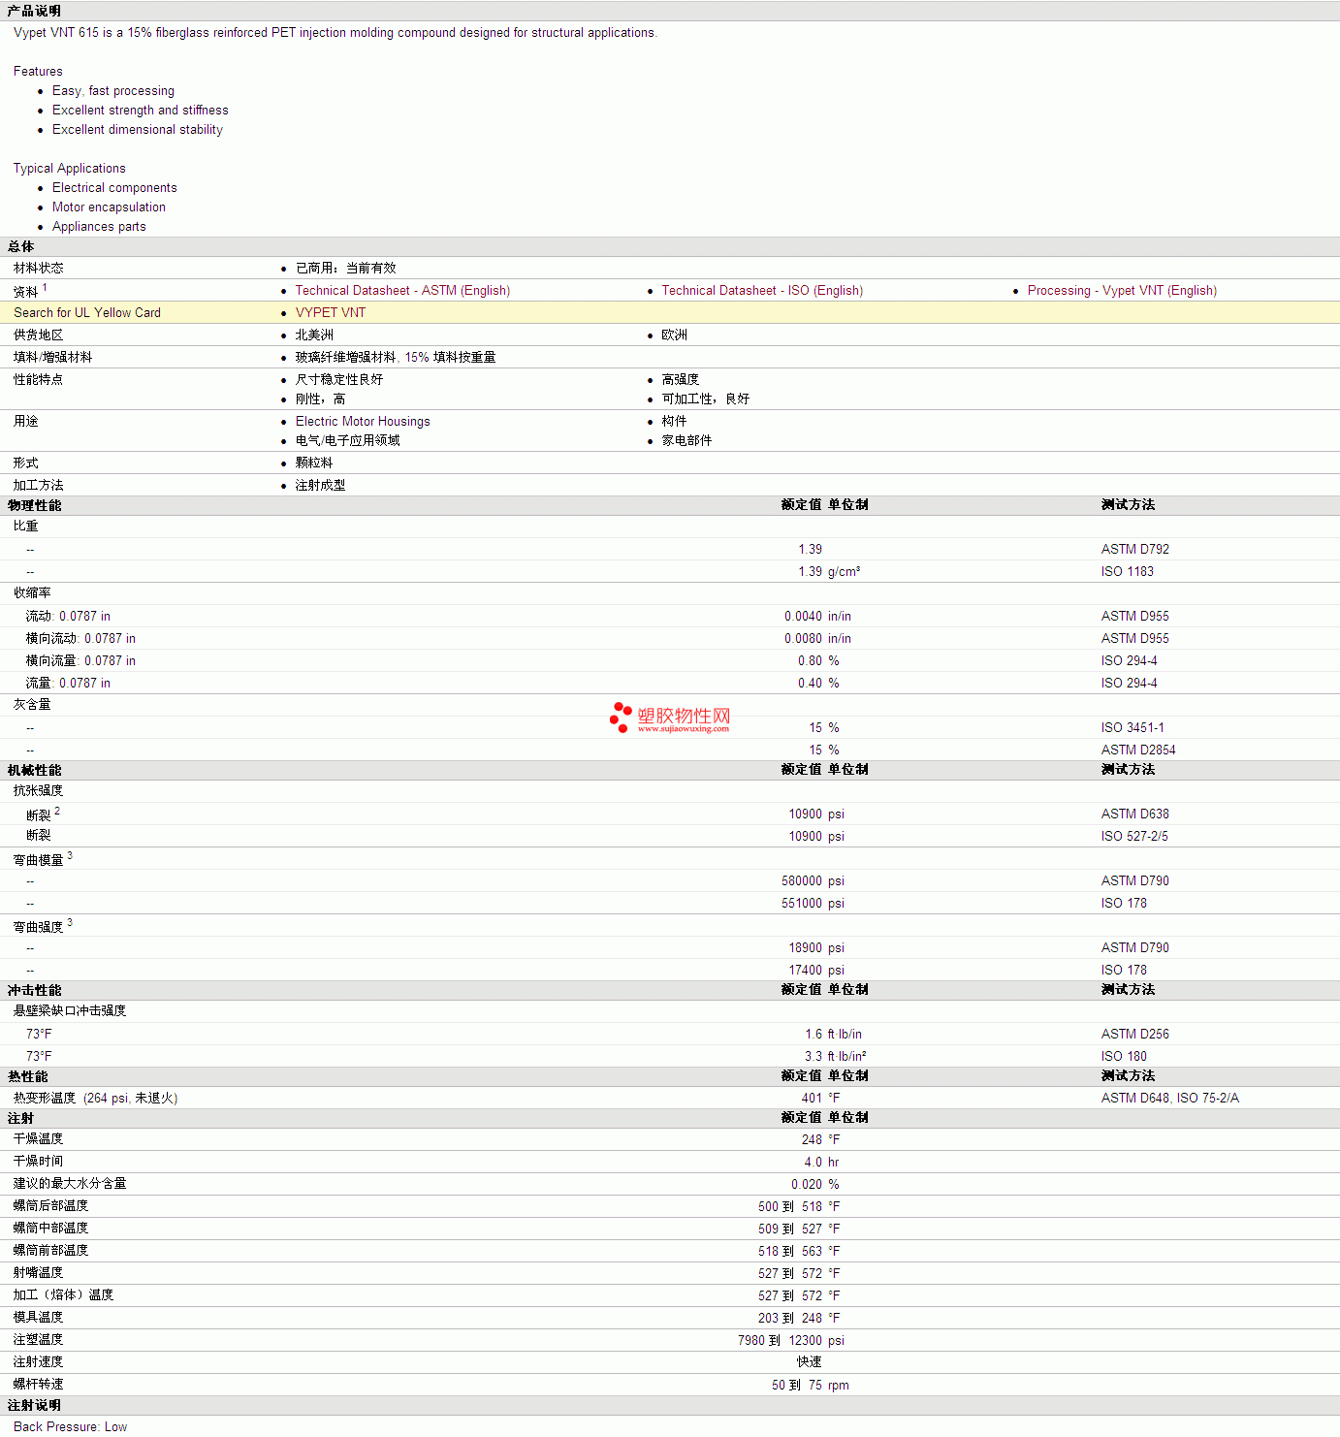Viewport: 1340px width, 1437px height.
Task: Click the ASTM D256 test method
Action: [1135, 1034]
